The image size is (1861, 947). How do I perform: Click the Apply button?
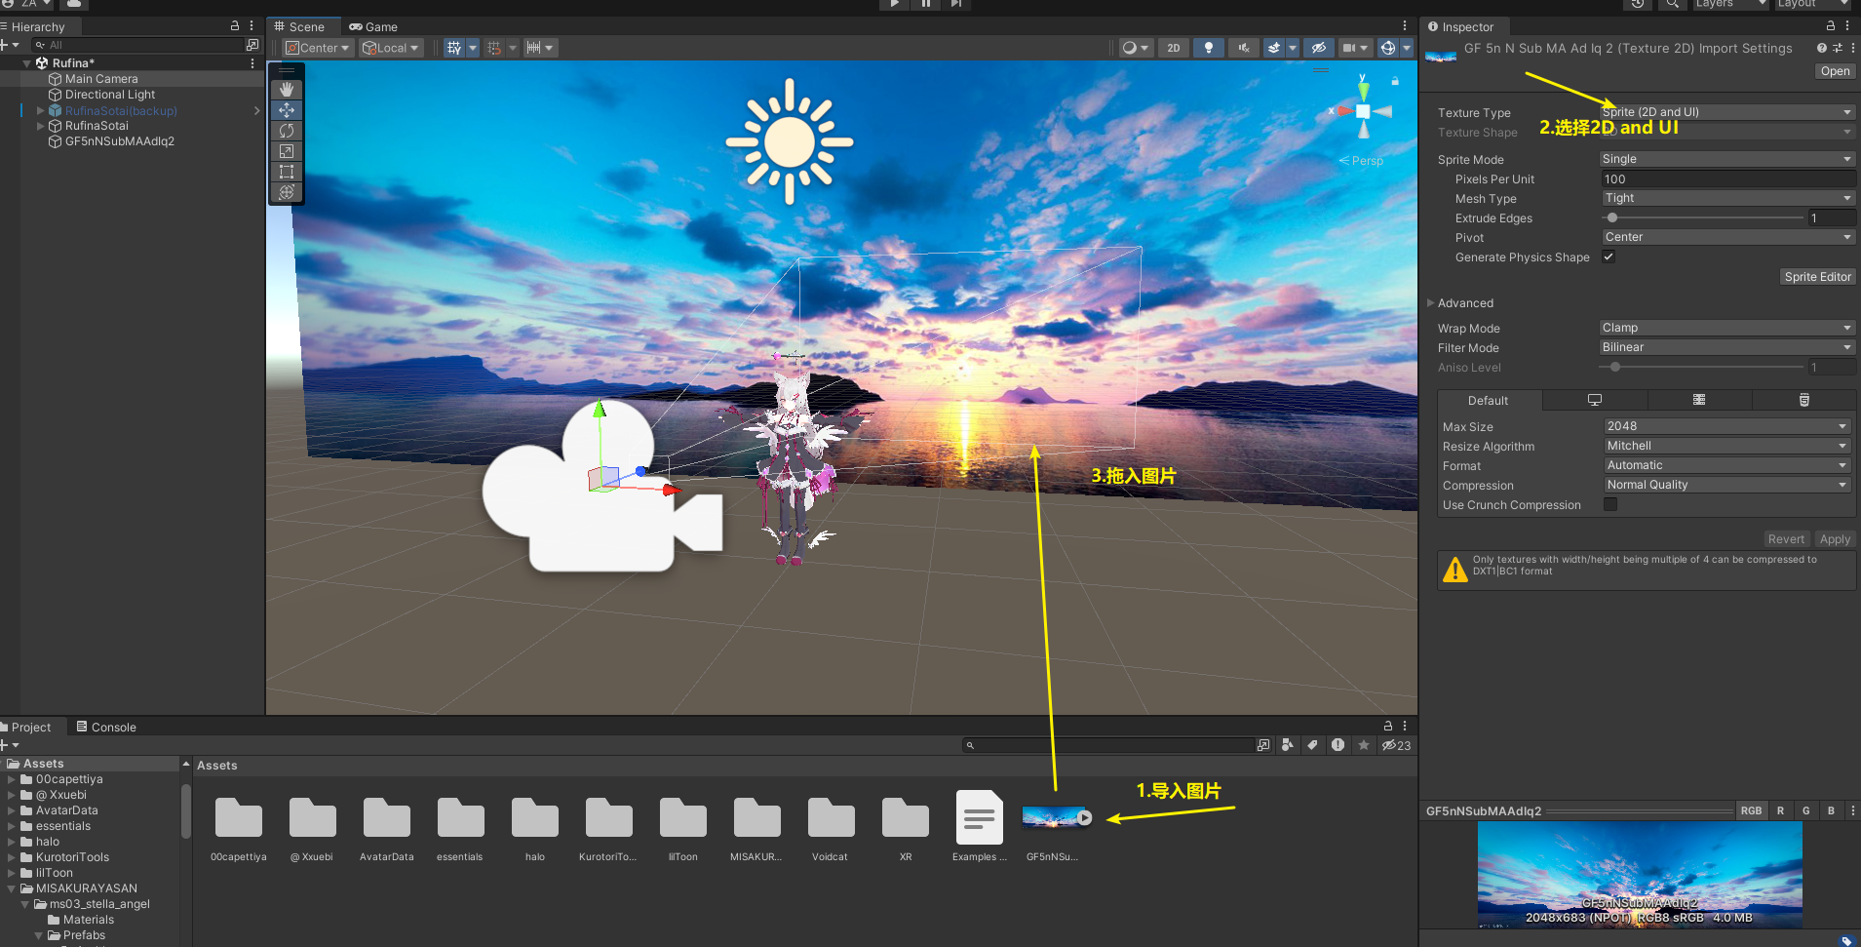click(1834, 539)
